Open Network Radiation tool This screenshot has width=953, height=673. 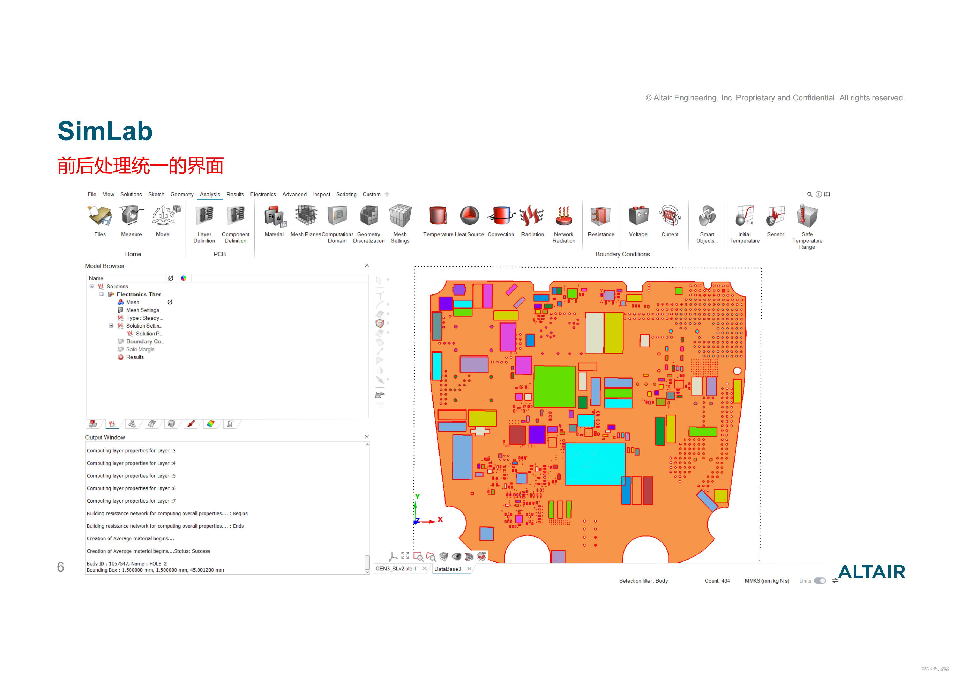click(x=564, y=224)
